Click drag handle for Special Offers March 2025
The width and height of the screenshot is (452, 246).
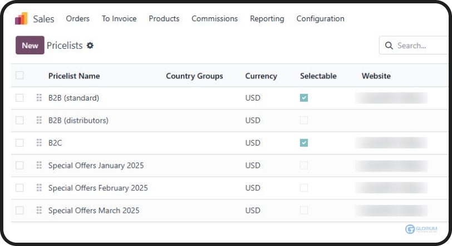[x=39, y=210]
